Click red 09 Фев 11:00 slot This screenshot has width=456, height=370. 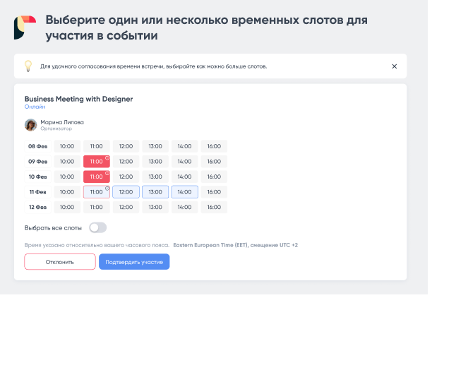click(x=97, y=162)
